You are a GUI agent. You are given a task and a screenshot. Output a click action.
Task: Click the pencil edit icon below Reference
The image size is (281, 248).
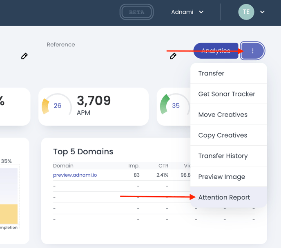(x=25, y=56)
